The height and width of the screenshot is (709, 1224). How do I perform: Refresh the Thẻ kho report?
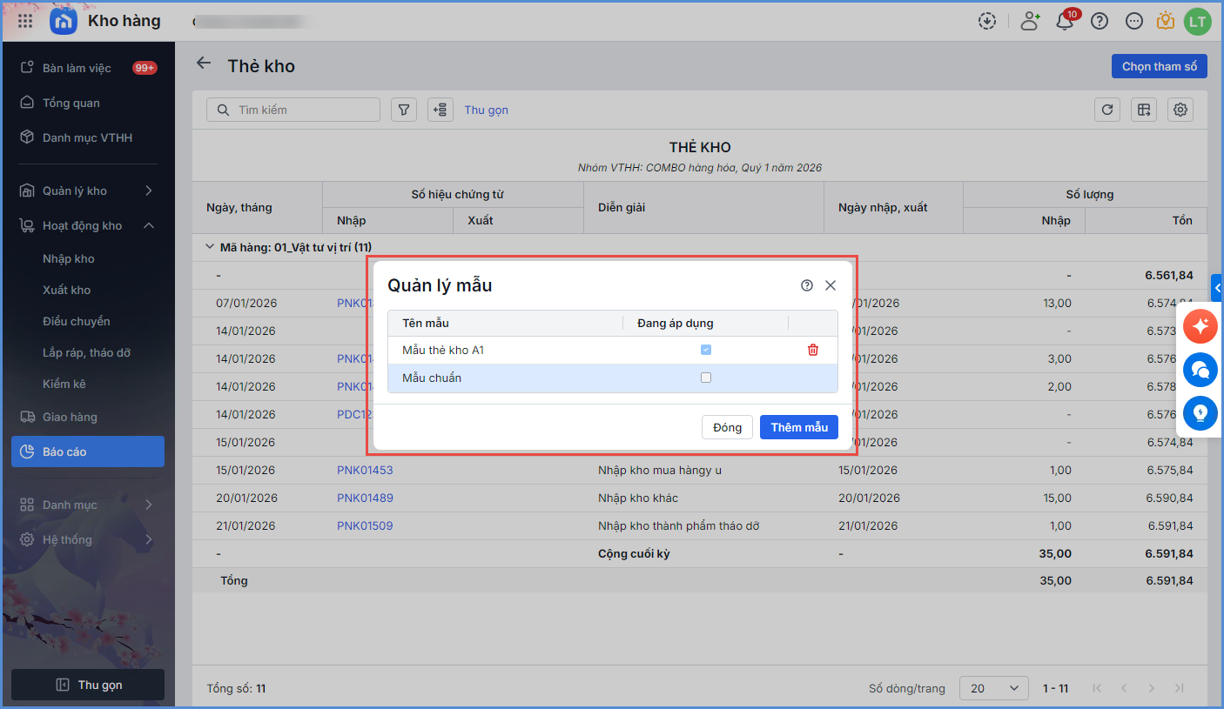tap(1107, 110)
